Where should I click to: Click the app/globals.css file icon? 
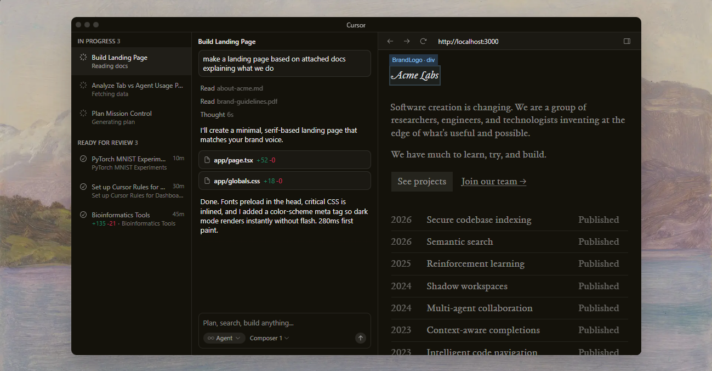pyautogui.click(x=207, y=181)
